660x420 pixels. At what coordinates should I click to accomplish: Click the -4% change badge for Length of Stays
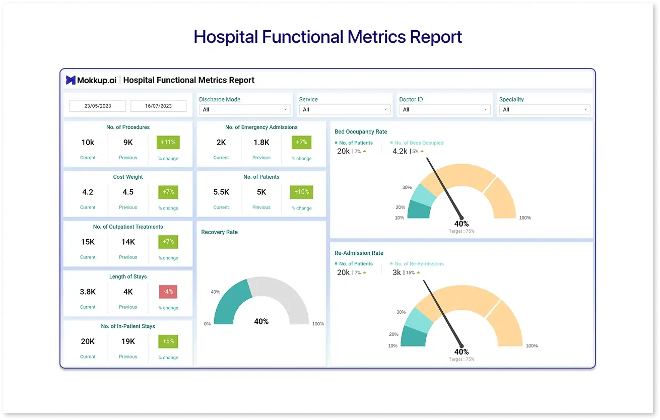pyautogui.click(x=168, y=292)
